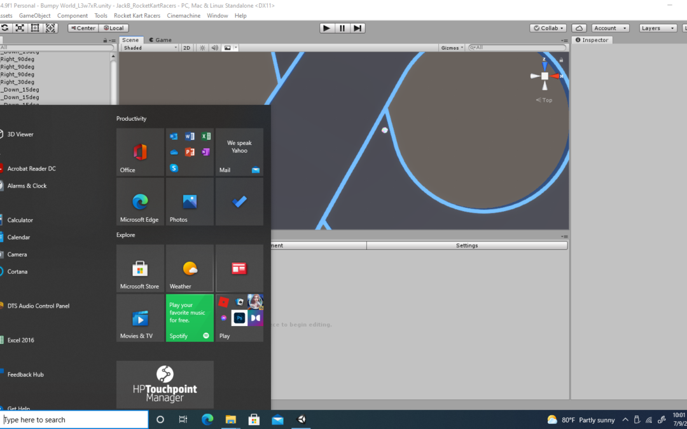Viewport: 687px width, 429px height.
Task: Open Task View on the taskbar
Action: coord(183,419)
